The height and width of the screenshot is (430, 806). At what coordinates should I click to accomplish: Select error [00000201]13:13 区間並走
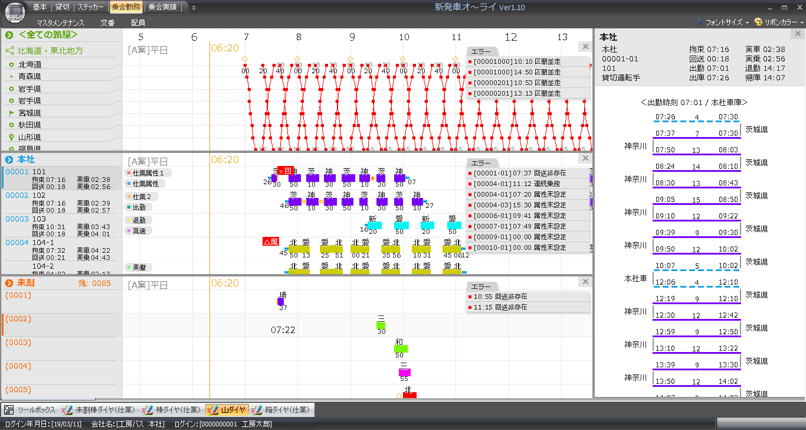[x=528, y=93]
